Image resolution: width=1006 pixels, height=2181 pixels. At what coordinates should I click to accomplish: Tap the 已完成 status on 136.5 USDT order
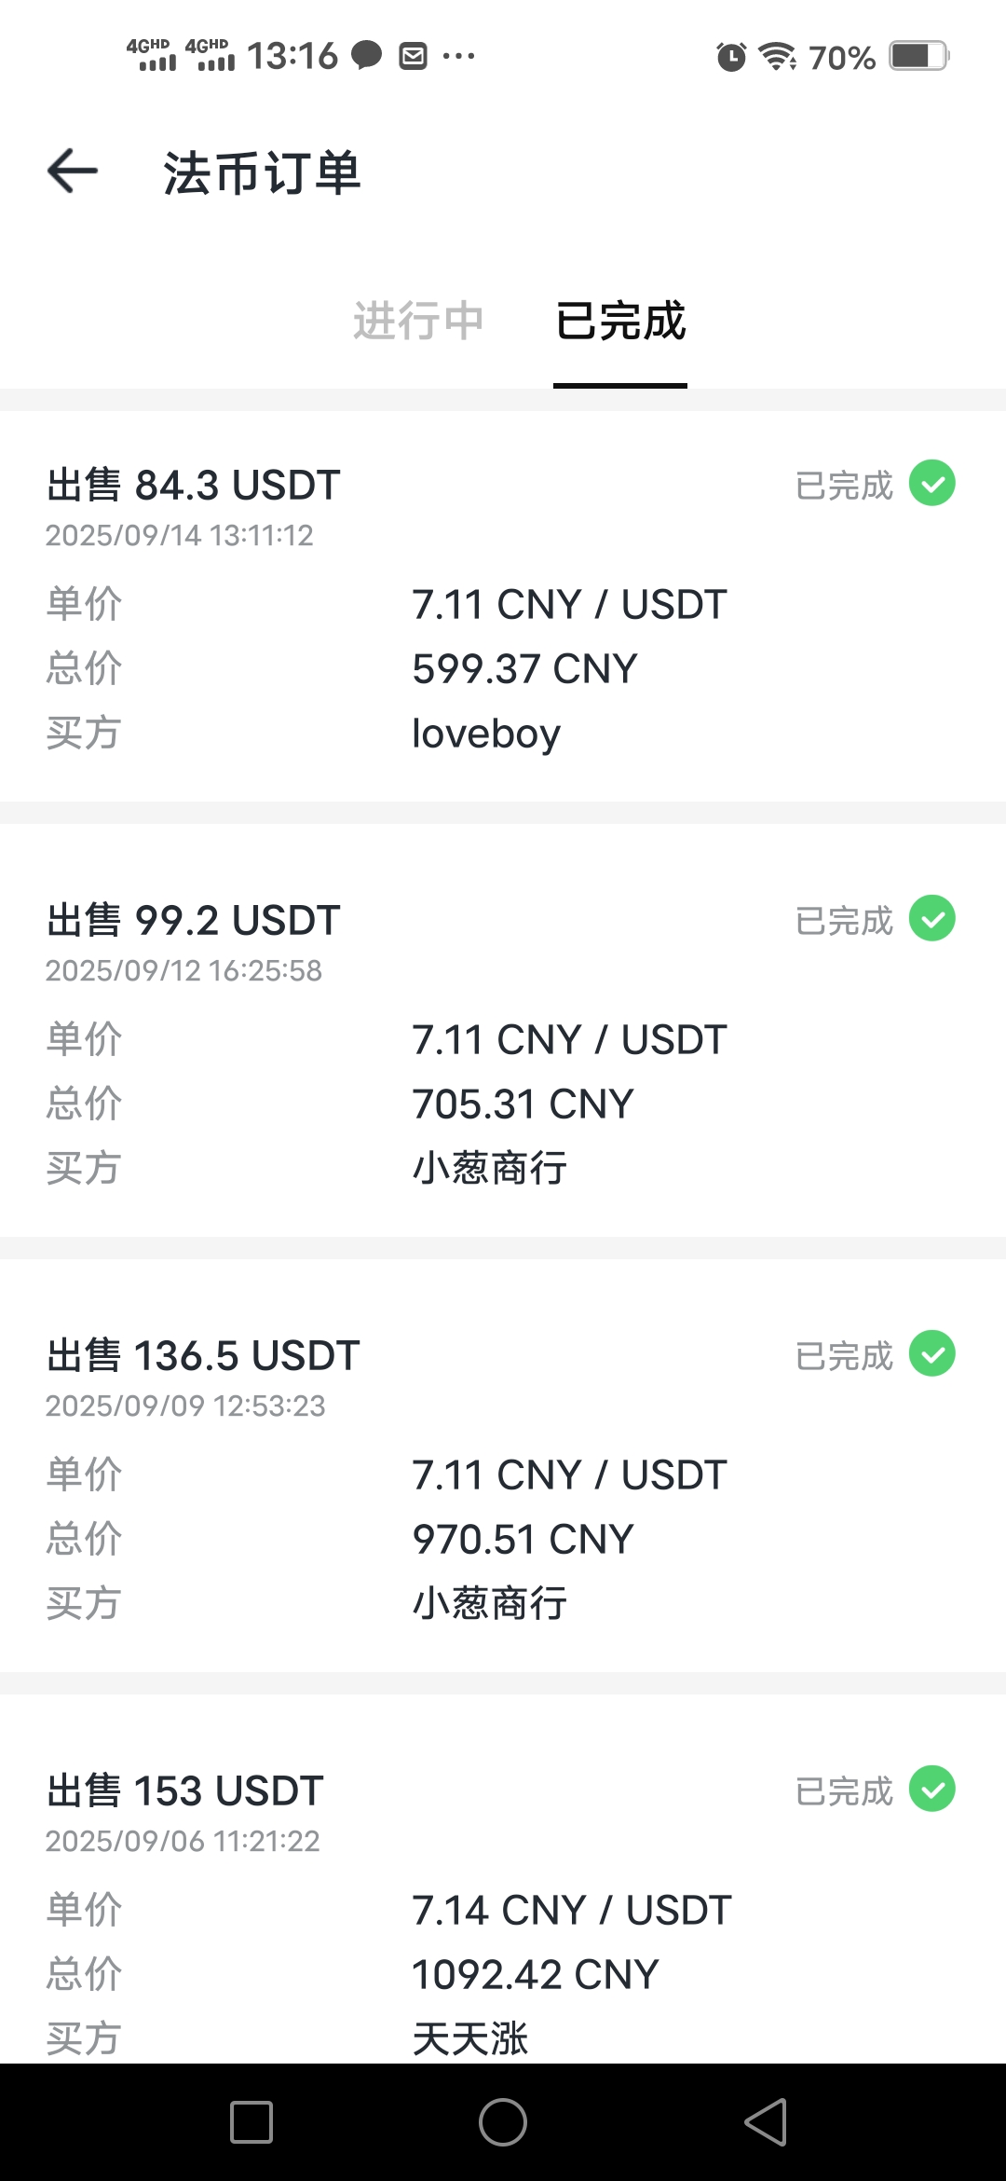pyautogui.click(x=844, y=1356)
